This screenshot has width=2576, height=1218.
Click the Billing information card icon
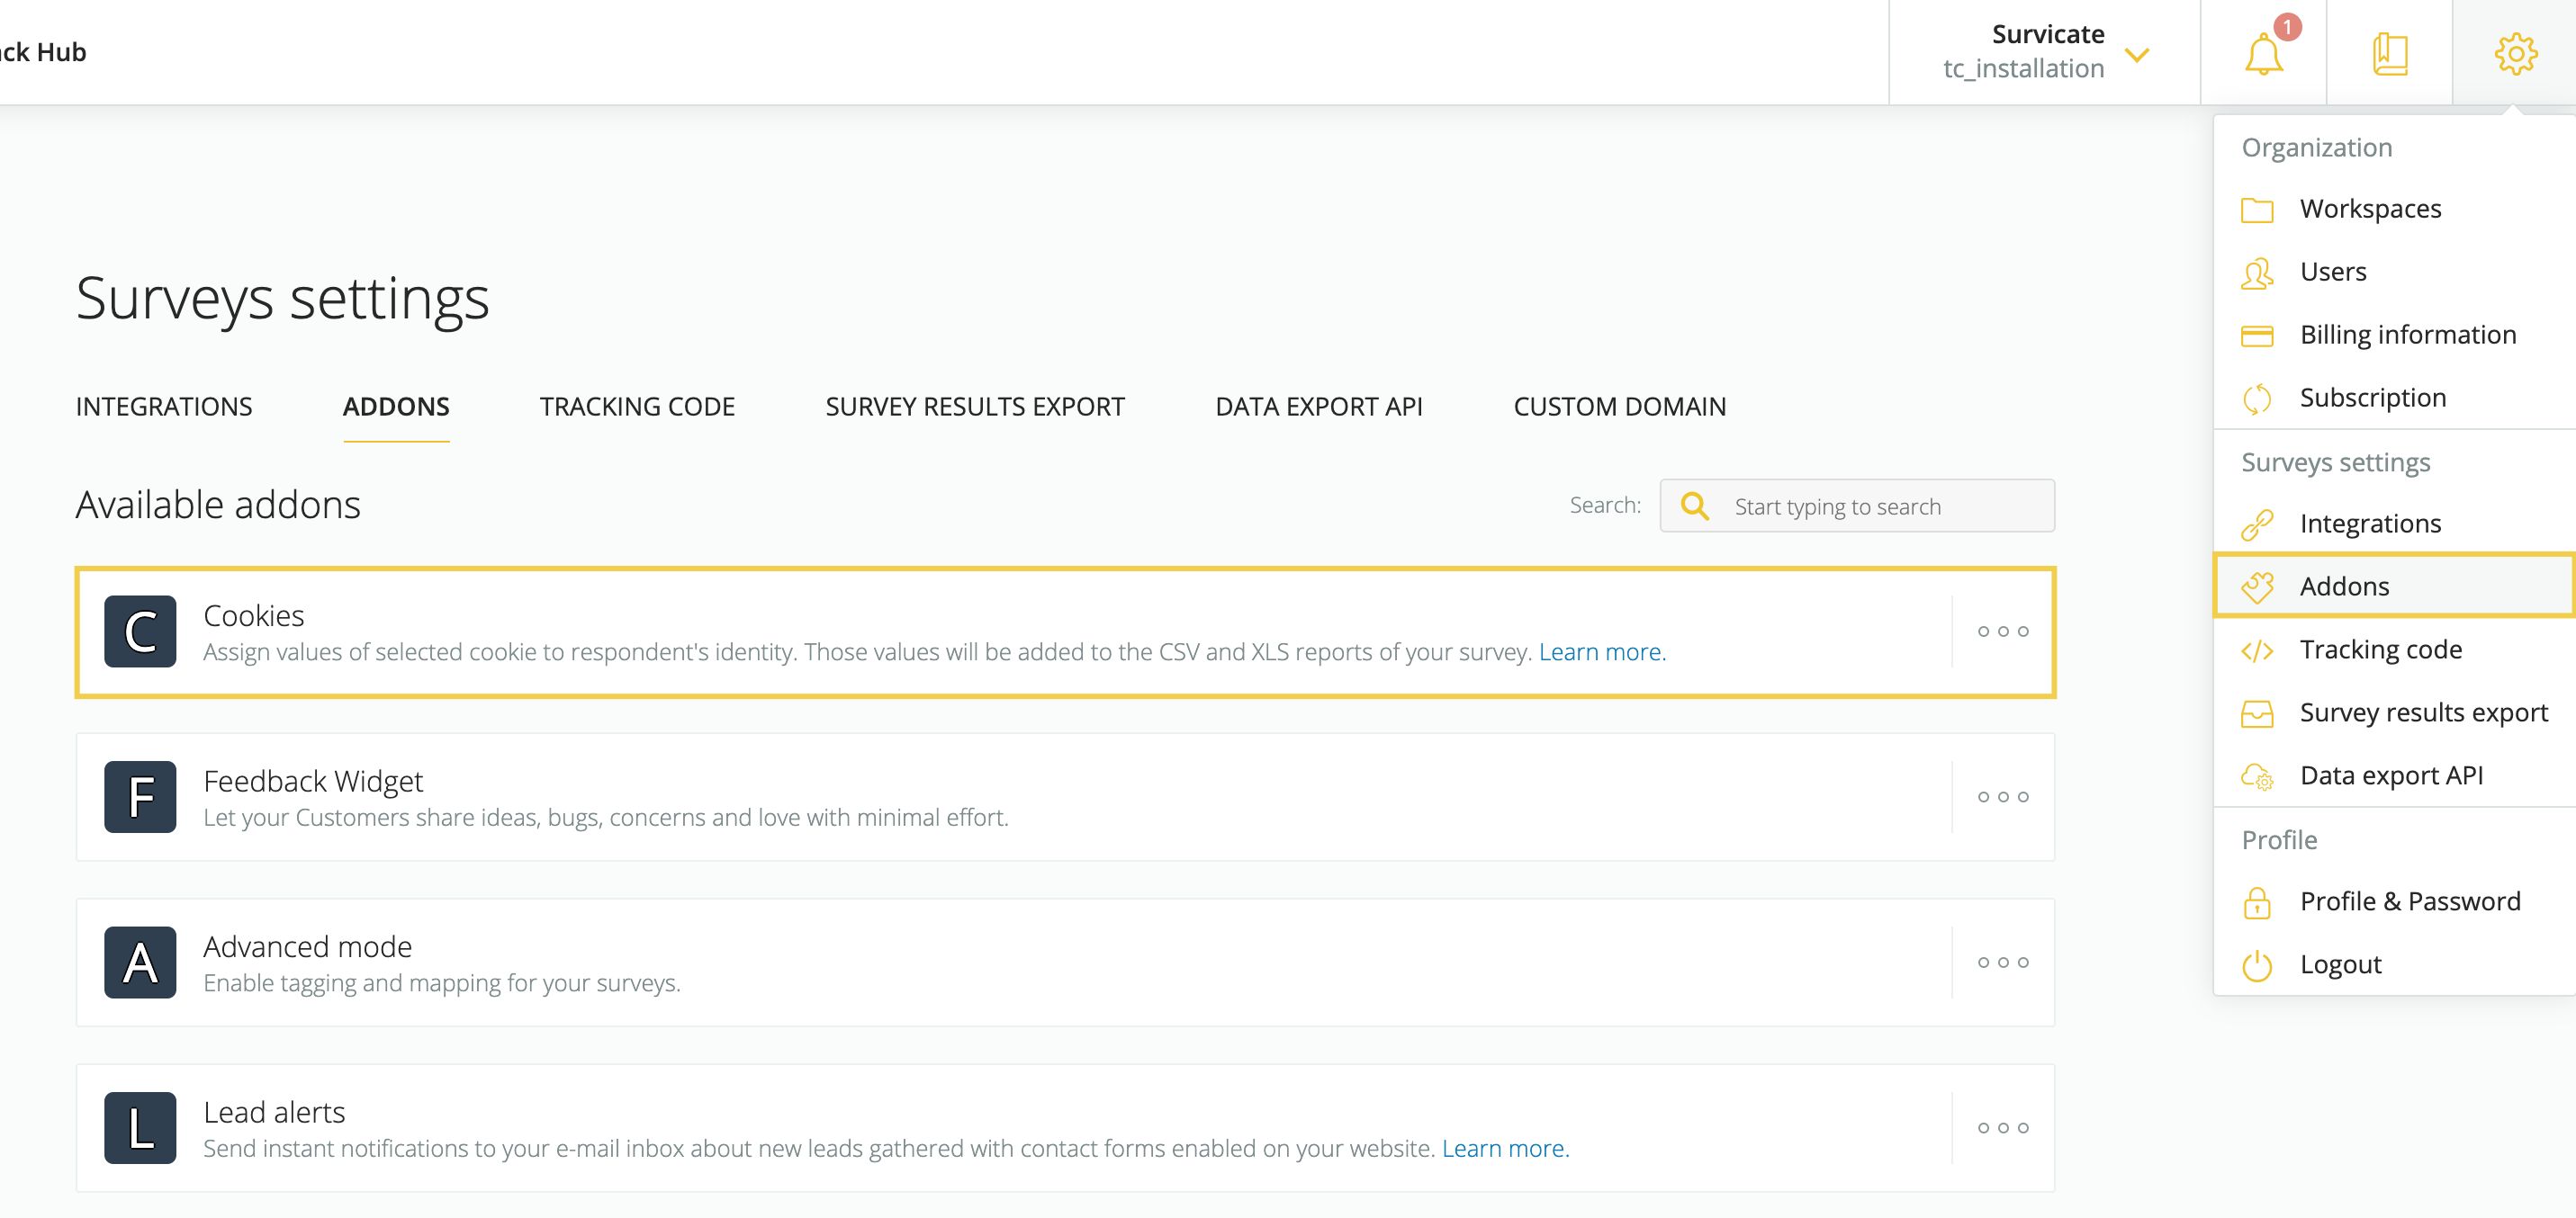tap(2257, 336)
